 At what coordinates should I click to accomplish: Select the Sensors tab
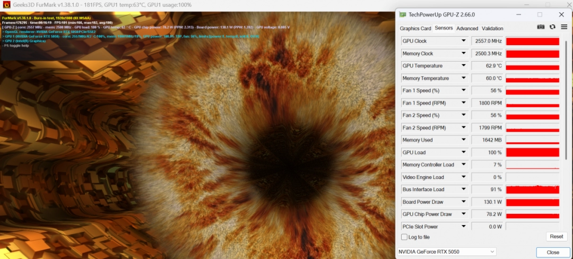pyautogui.click(x=444, y=28)
